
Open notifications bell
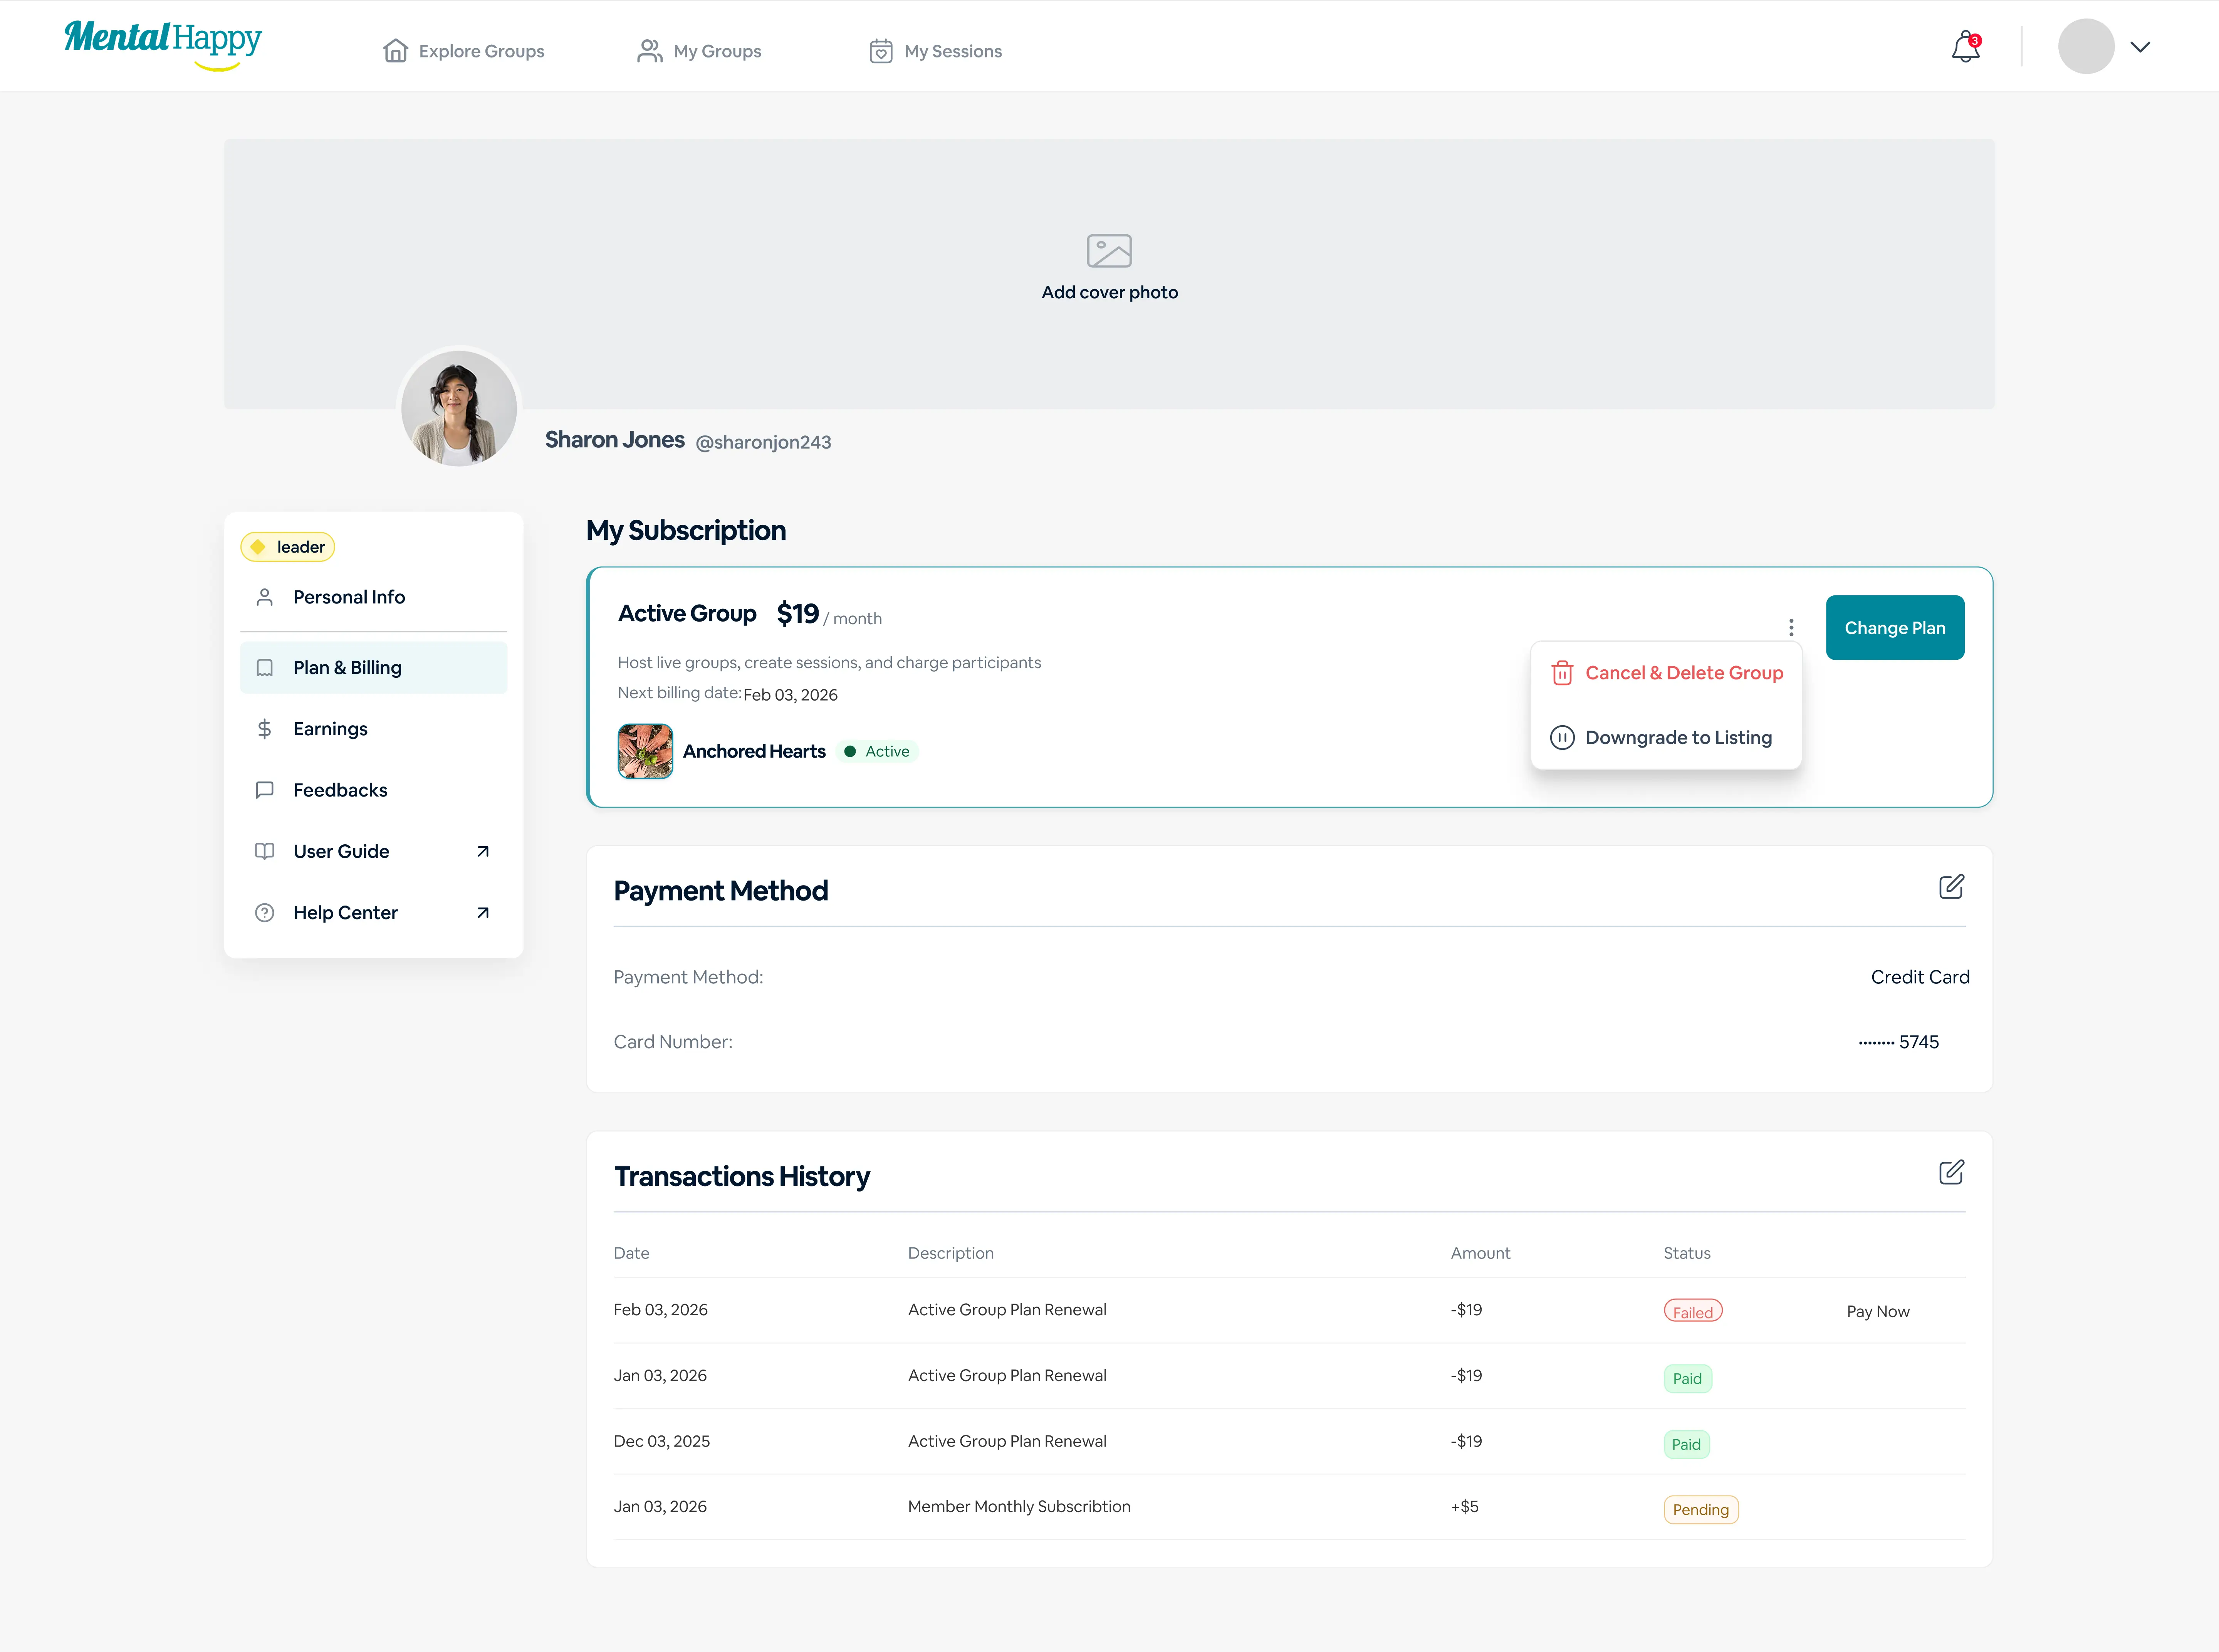pyautogui.click(x=1966, y=47)
